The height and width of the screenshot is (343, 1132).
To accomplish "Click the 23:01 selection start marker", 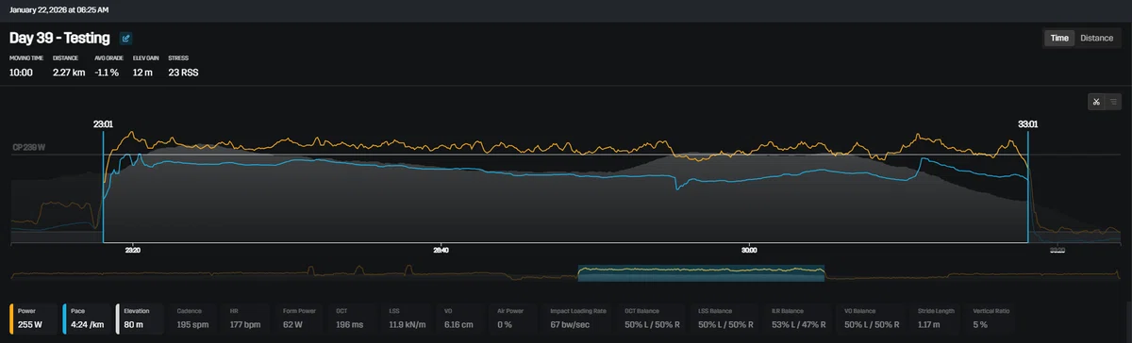I will coord(103,123).
